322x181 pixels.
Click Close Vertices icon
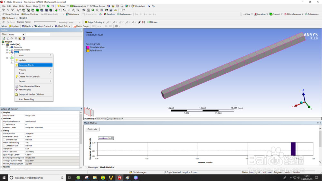[30, 14]
